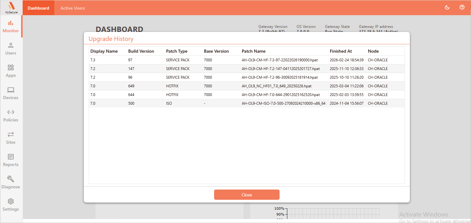This screenshot has height=223, width=471.
Task: Click the HySecure logo
Action: (x=11, y=7)
